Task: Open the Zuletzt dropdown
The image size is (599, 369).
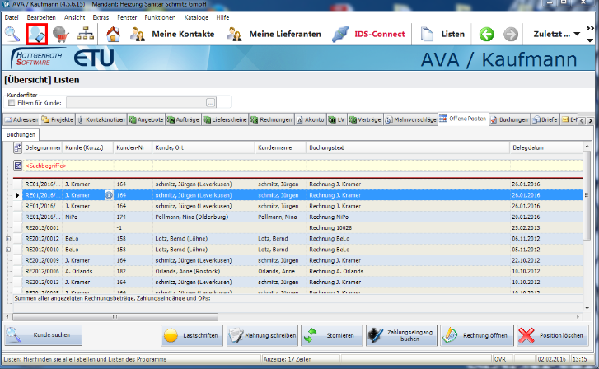Action: point(557,34)
